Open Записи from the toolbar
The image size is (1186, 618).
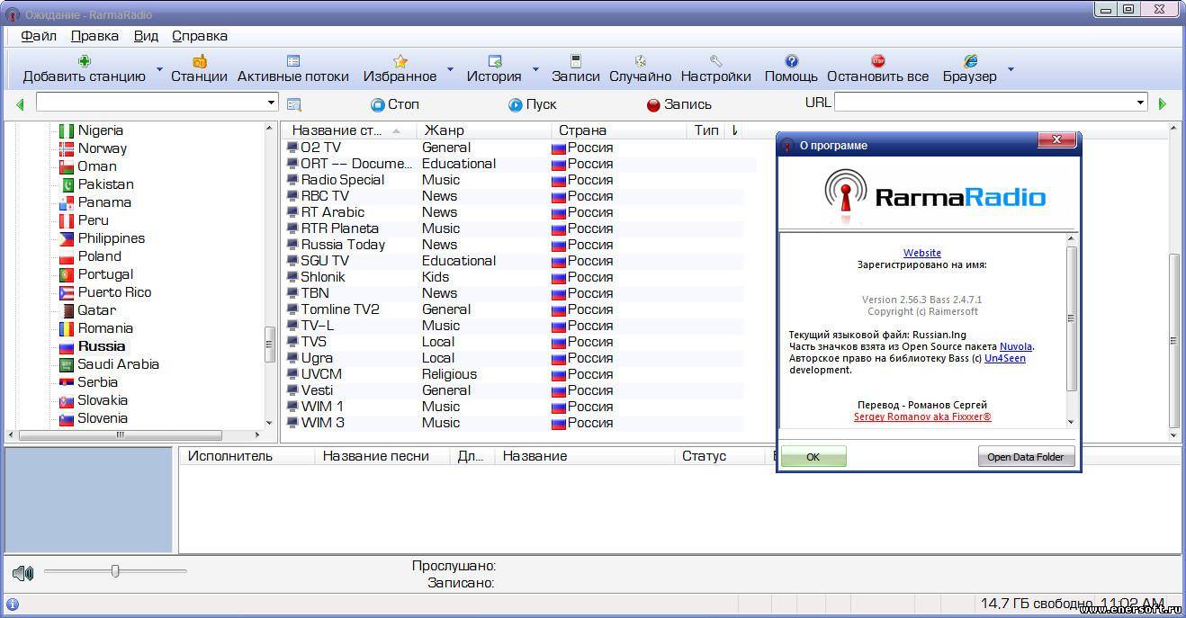[576, 69]
